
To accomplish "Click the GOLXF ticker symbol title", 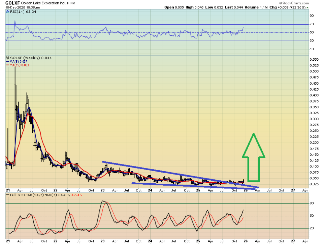I will point(13,3).
